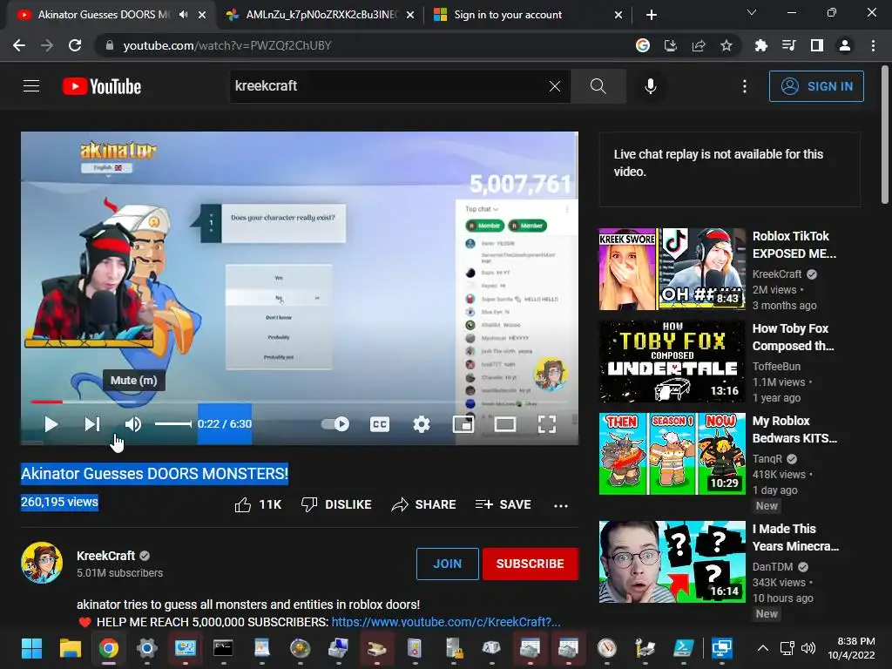Skip to next video
This screenshot has width=892, height=669.
click(x=91, y=424)
